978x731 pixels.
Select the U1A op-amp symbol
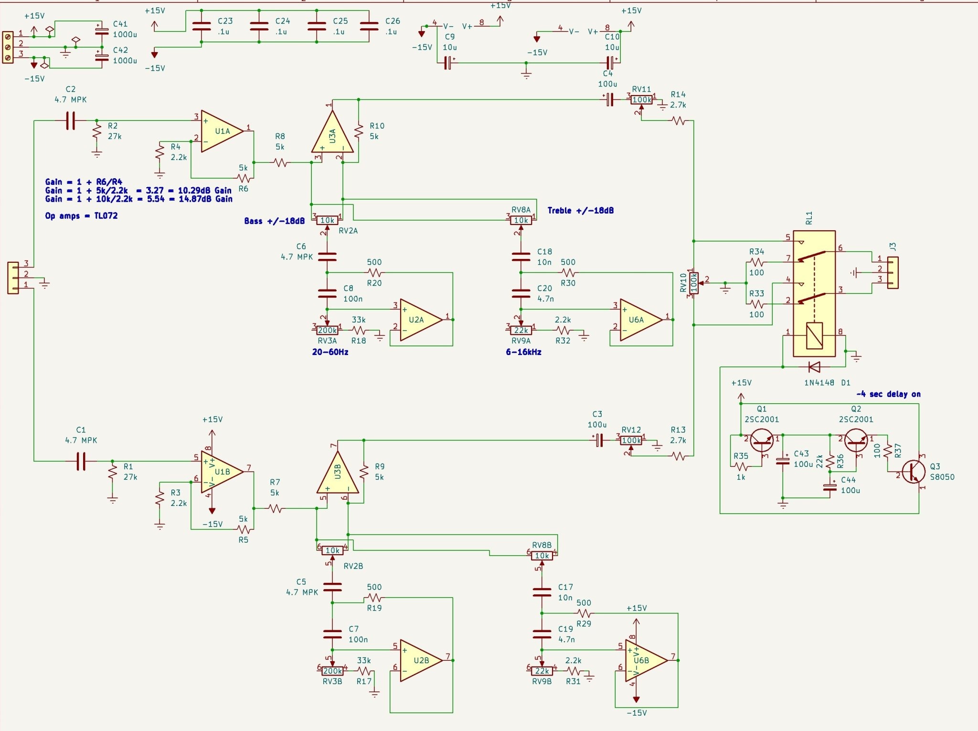[x=222, y=131]
